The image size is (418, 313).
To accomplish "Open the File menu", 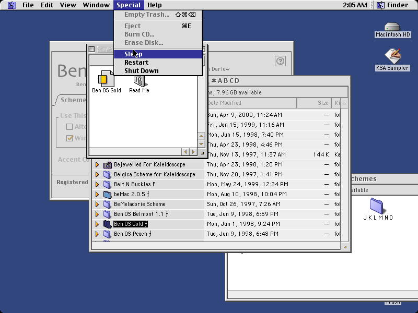I will coord(28,5).
